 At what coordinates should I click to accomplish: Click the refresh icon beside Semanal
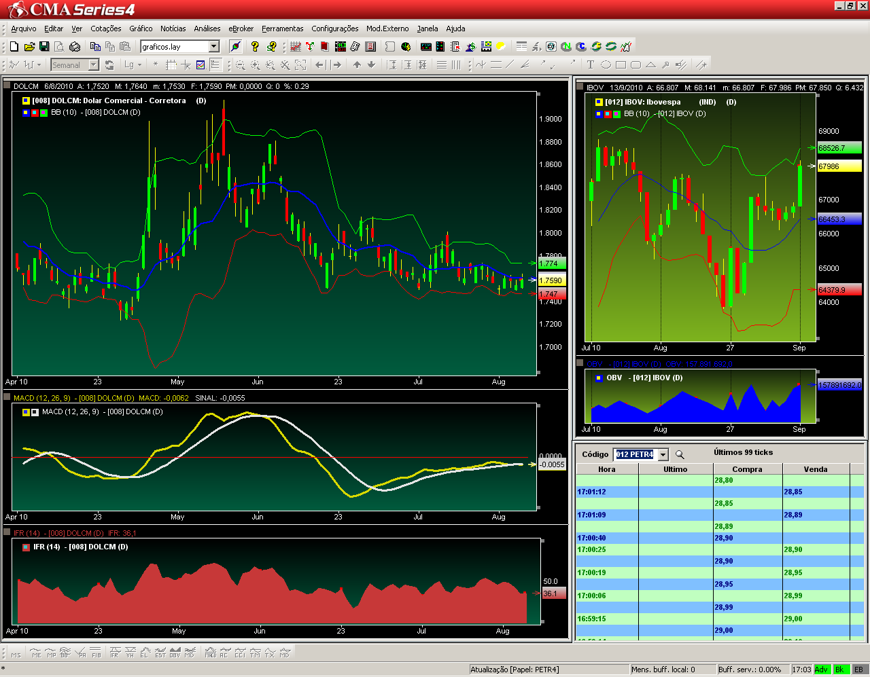click(109, 65)
